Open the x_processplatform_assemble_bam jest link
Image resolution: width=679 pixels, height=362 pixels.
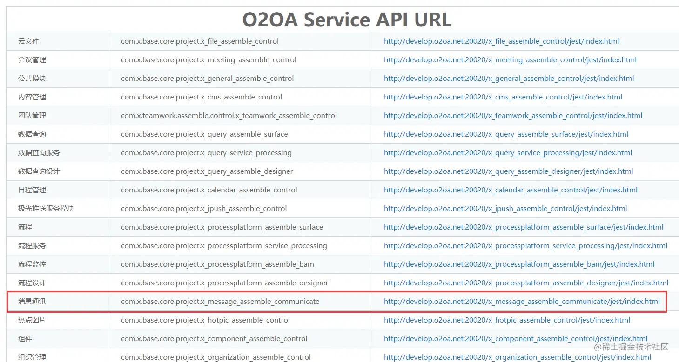click(519, 264)
